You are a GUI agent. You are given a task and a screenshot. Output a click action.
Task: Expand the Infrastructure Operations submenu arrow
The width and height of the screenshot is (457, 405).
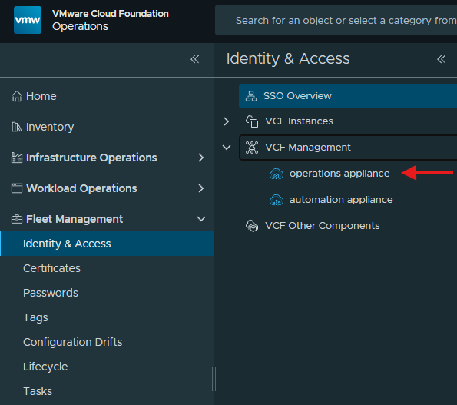click(x=200, y=158)
